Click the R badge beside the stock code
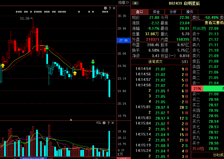This screenshot has height=159, width=224. tap(135, 3)
